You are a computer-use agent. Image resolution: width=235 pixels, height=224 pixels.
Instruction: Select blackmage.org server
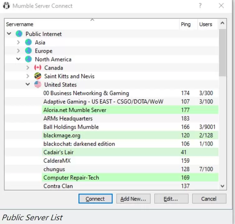[130, 135]
